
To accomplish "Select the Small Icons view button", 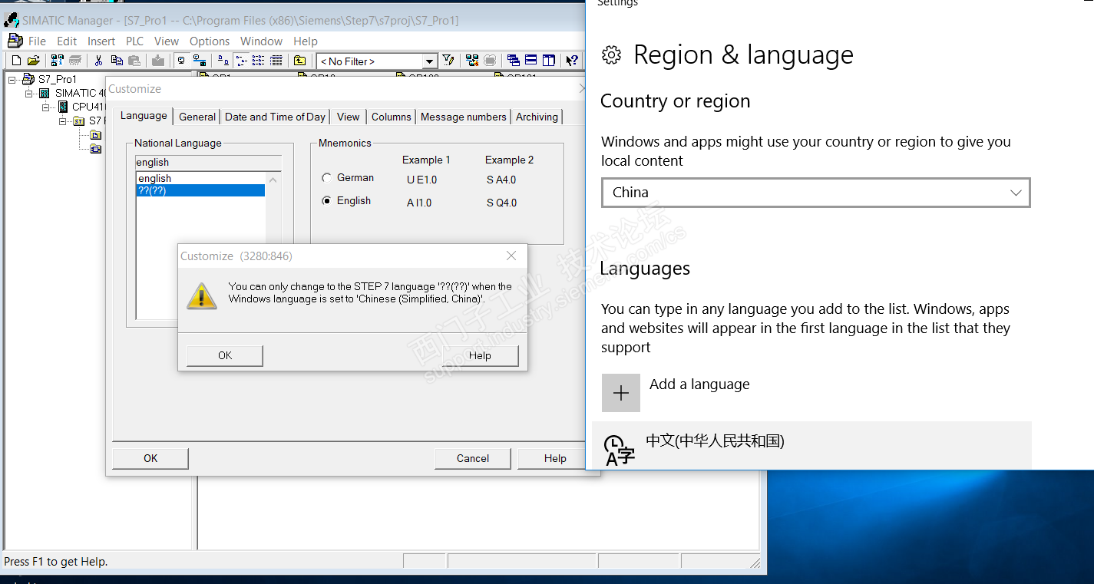I will click(241, 61).
